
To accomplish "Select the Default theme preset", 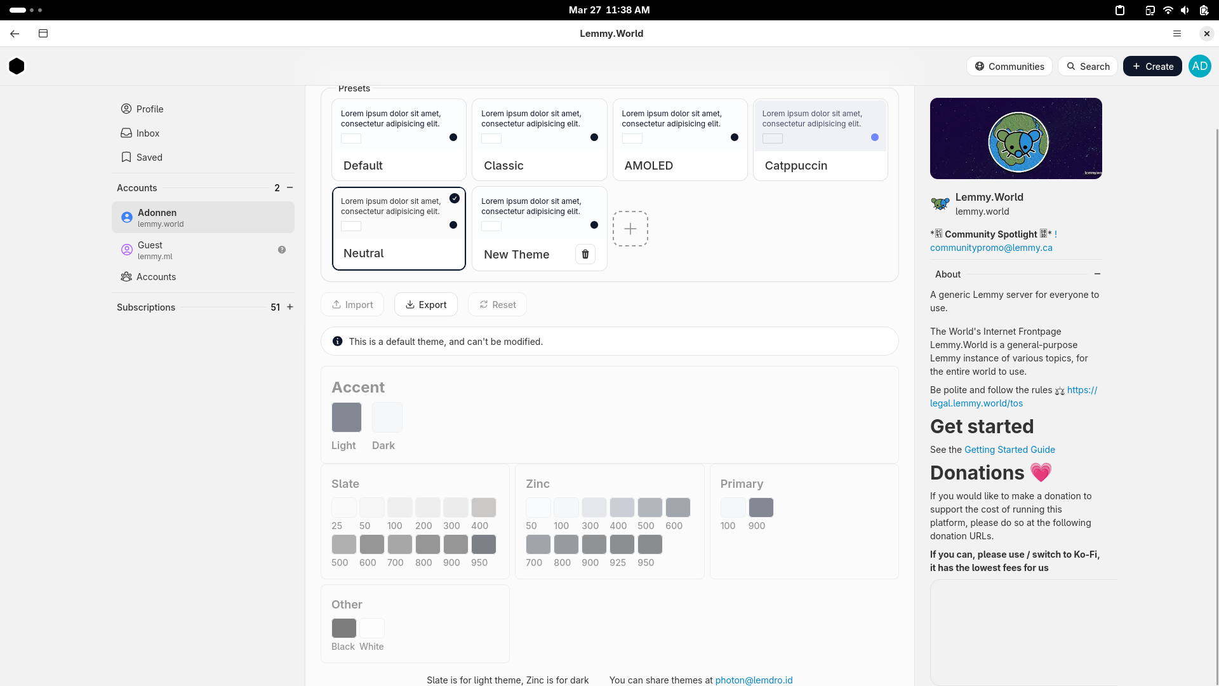I will [x=399, y=140].
